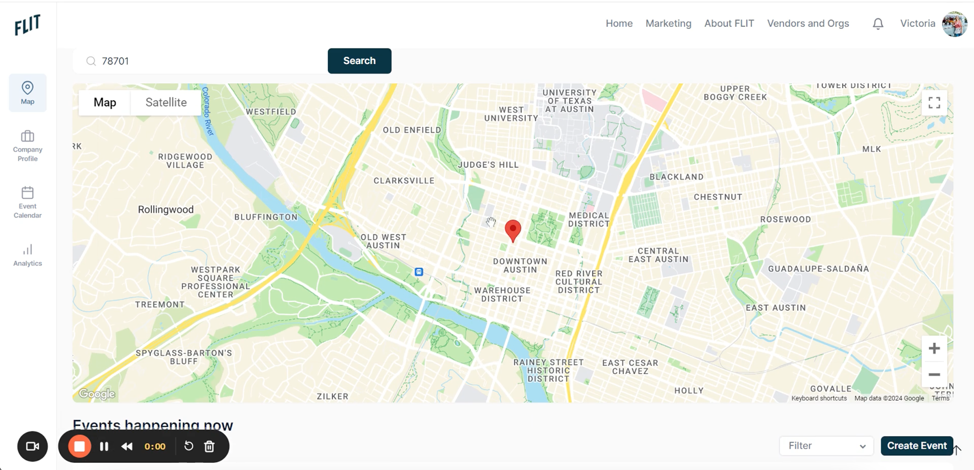
Task: Select the Victoria username text
Action: click(917, 23)
